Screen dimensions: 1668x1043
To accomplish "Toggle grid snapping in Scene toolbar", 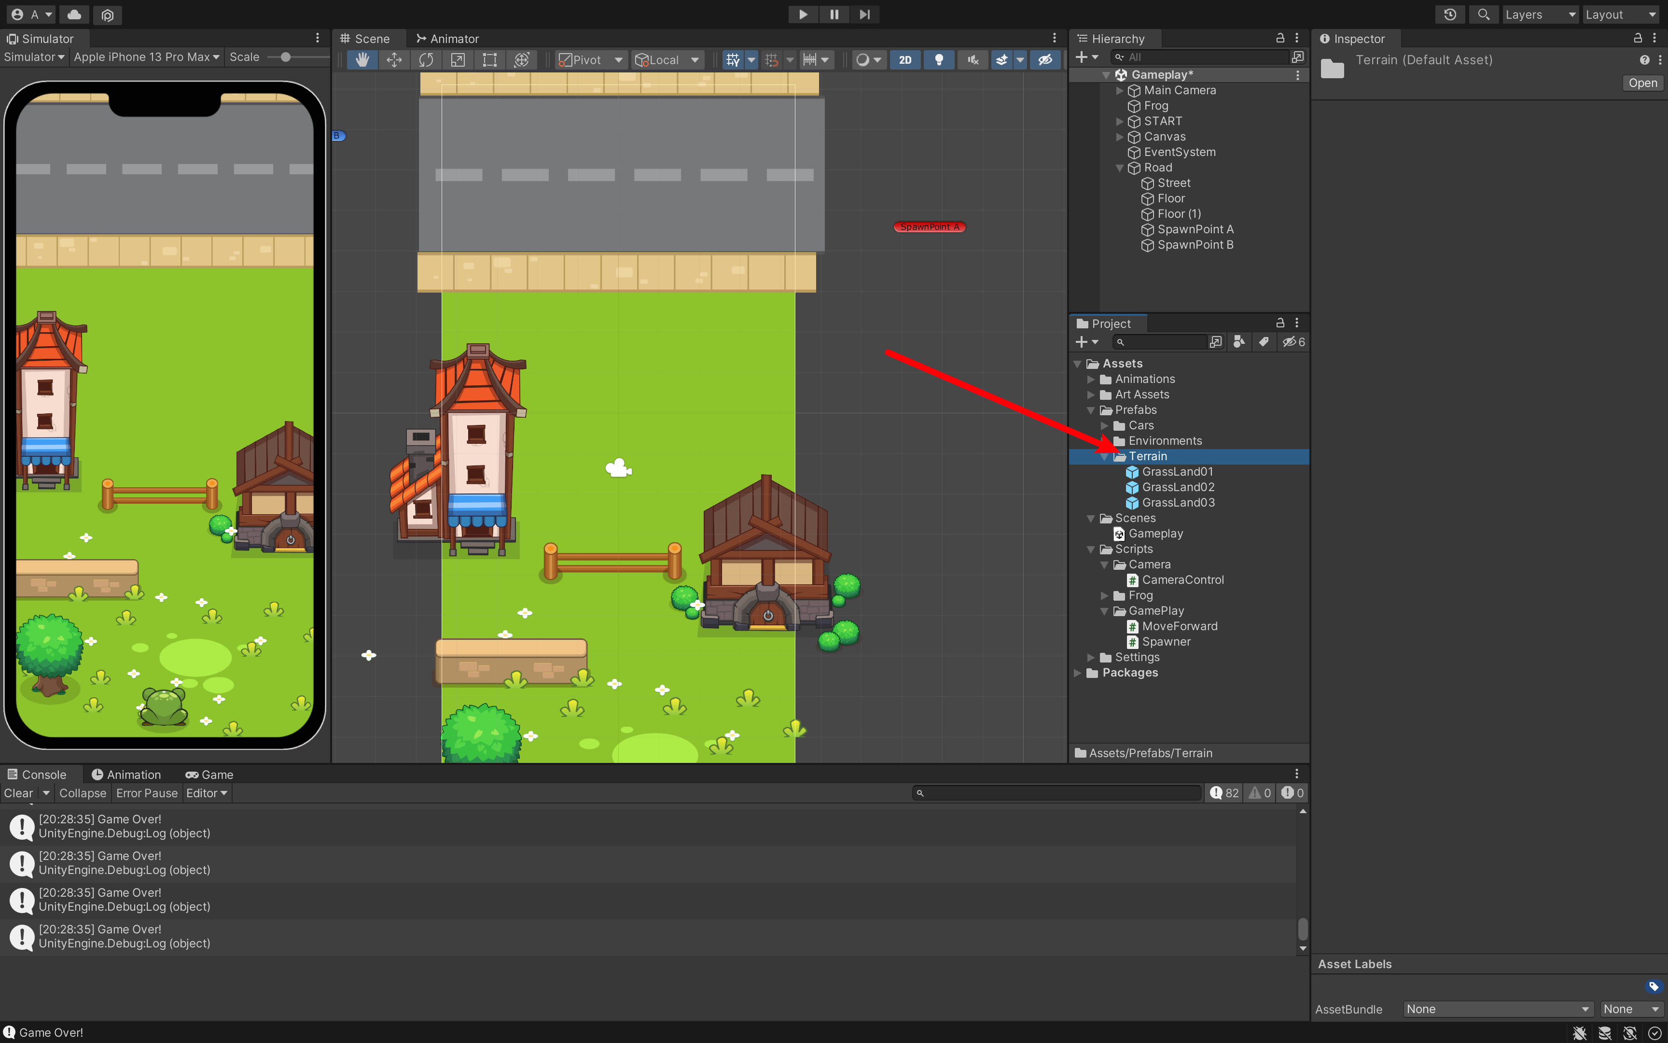I will pos(772,60).
